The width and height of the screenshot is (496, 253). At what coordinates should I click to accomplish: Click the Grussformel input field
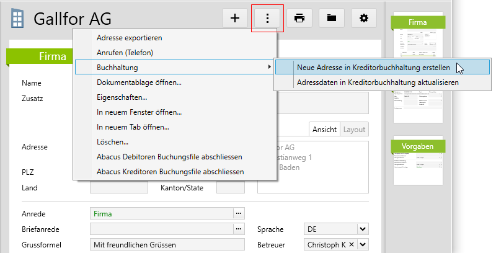pos(167,245)
